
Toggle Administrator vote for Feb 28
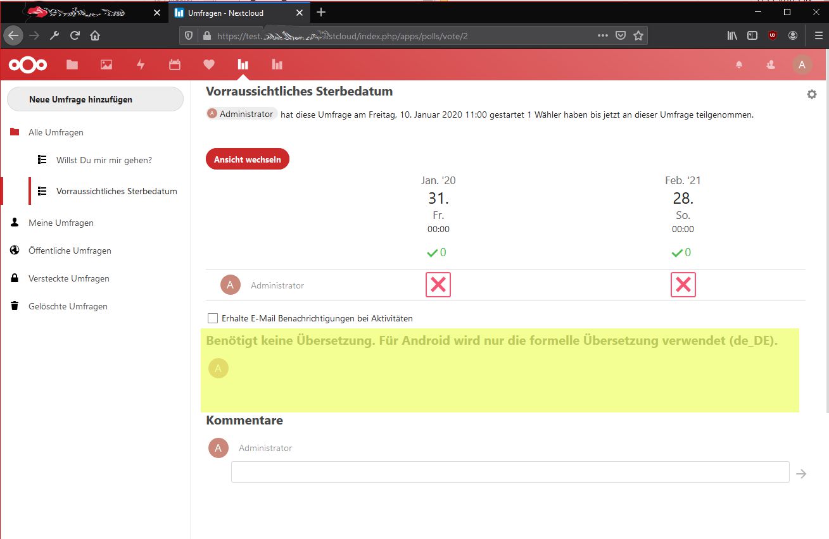pyautogui.click(x=683, y=285)
